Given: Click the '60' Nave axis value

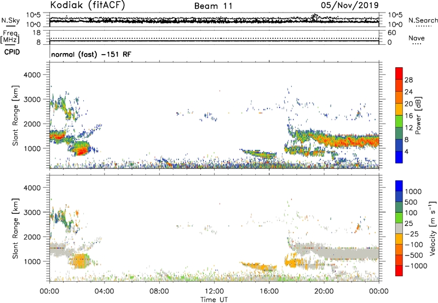Looking at the screenshot, I should pos(391,33).
